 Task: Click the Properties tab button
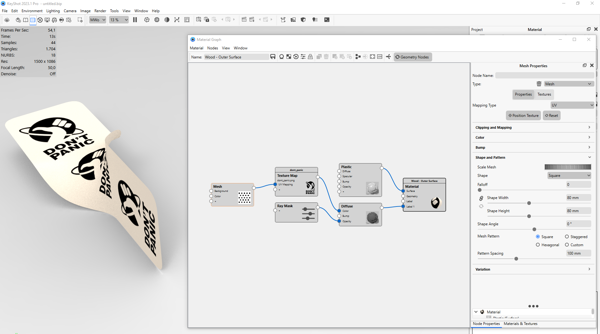(523, 94)
